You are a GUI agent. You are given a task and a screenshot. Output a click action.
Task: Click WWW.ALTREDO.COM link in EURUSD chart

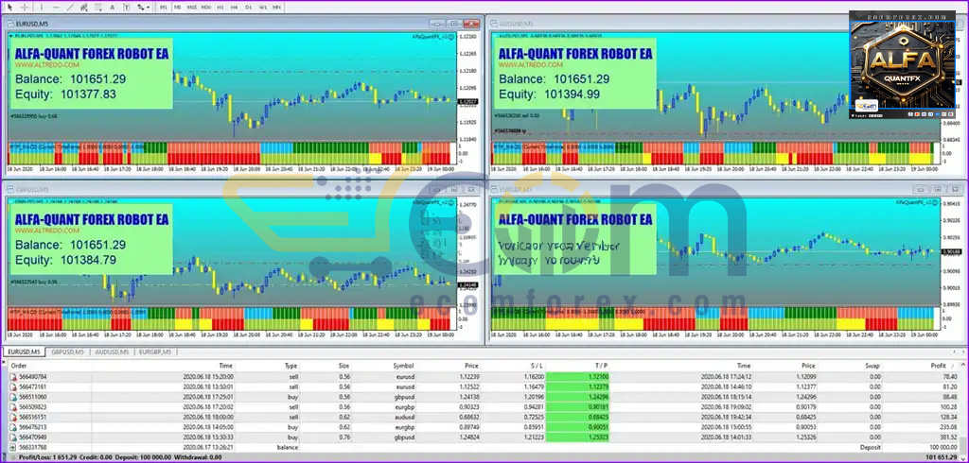point(47,65)
